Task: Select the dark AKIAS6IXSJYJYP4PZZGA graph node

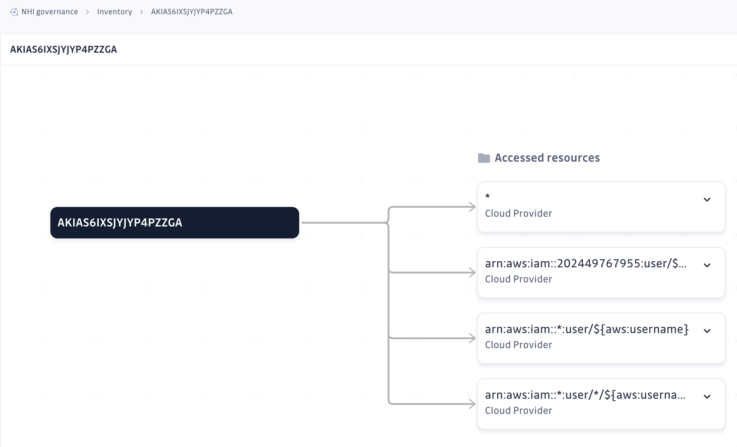Action: click(174, 222)
